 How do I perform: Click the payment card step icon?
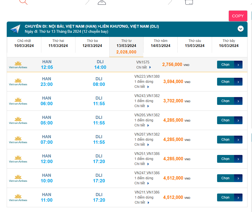[189, 2]
